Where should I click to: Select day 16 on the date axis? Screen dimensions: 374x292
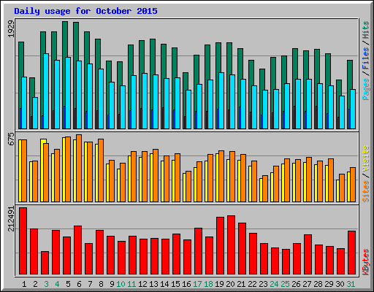pos(186,284)
